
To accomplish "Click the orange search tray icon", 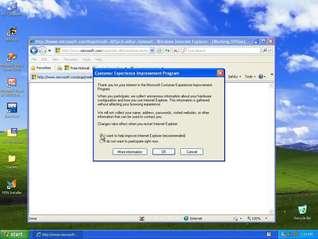I will (x=295, y=235).
